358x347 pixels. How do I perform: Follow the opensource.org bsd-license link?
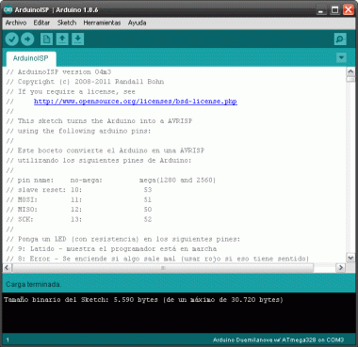(136, 102)
